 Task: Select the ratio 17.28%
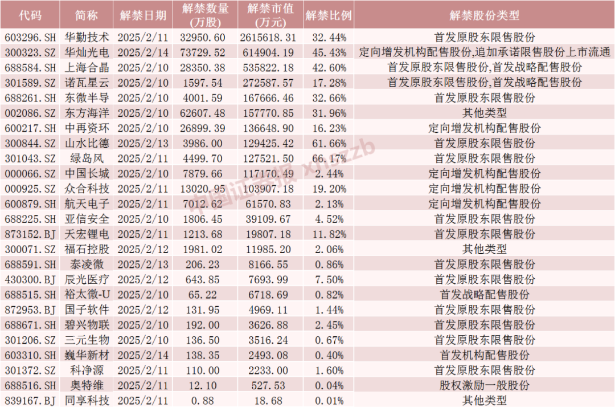point(329,83)
